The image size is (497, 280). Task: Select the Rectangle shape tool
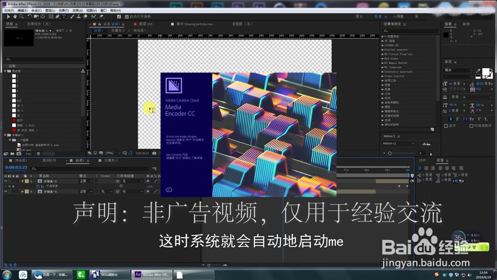(51, 16)
